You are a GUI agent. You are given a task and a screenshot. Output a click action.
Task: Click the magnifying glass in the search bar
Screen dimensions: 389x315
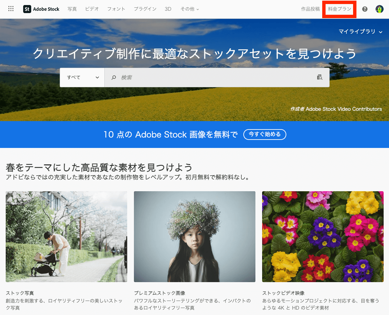(114, 77)
